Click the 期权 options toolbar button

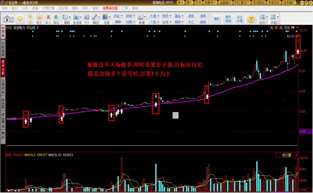217,19
